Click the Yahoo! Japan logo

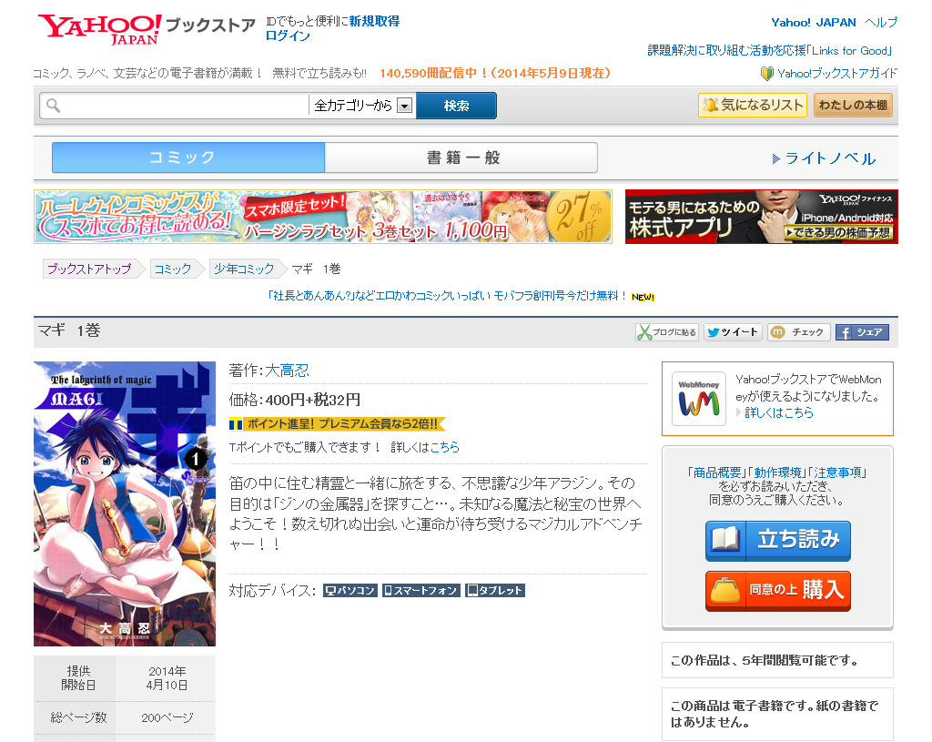click(x=100, y=28)
